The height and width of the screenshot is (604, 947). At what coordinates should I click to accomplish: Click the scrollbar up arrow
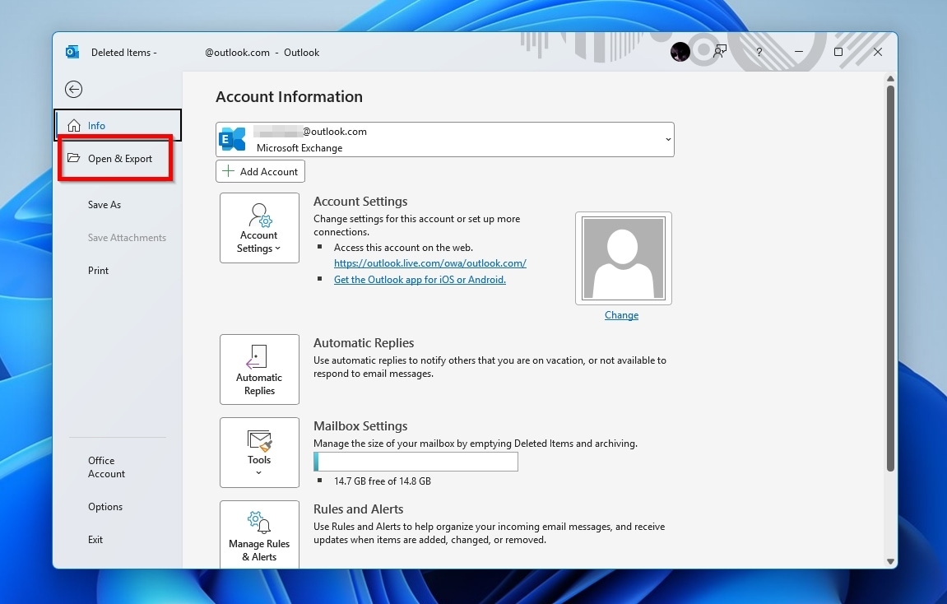890,78
